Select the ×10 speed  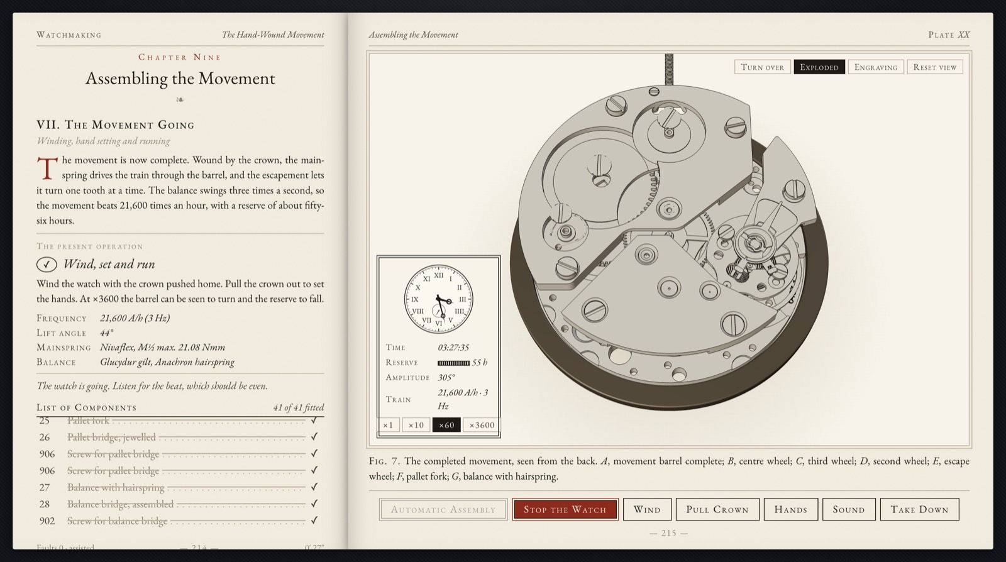416,425
